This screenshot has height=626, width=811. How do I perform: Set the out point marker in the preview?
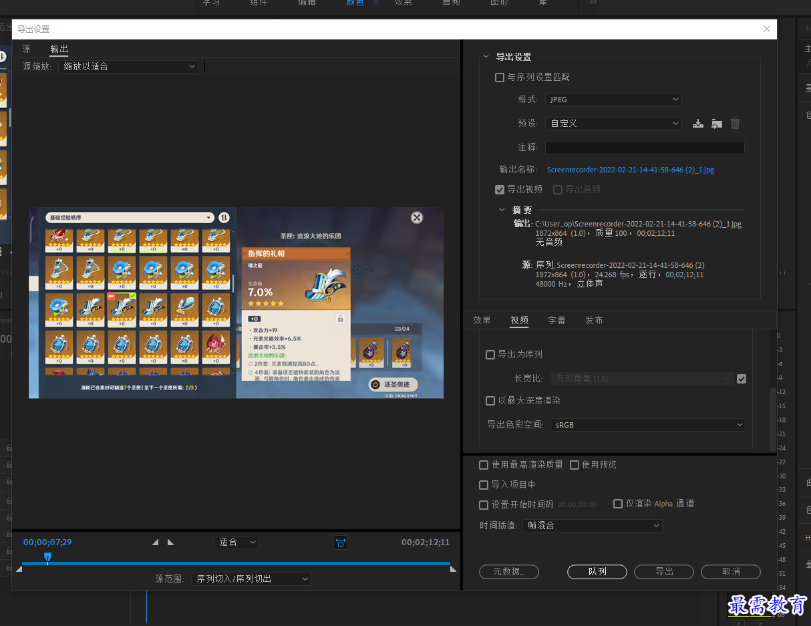[x=170, y=542]
